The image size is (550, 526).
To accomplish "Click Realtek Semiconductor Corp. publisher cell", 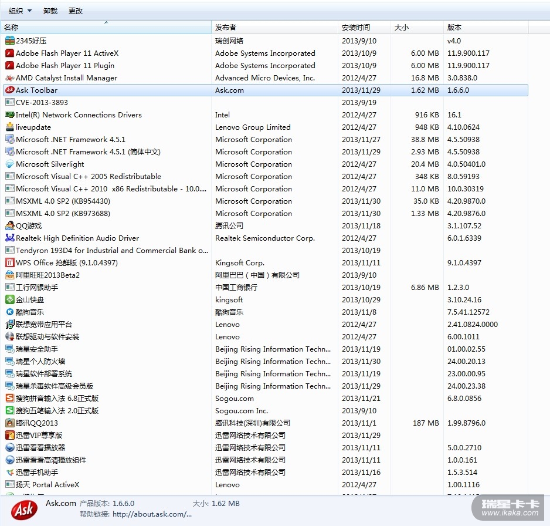I will [265, 238].
